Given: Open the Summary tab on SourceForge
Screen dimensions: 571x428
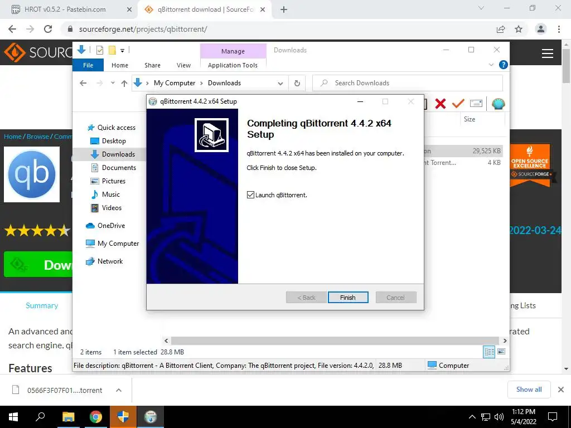Looking at the screenshot, I should point(42,306).
